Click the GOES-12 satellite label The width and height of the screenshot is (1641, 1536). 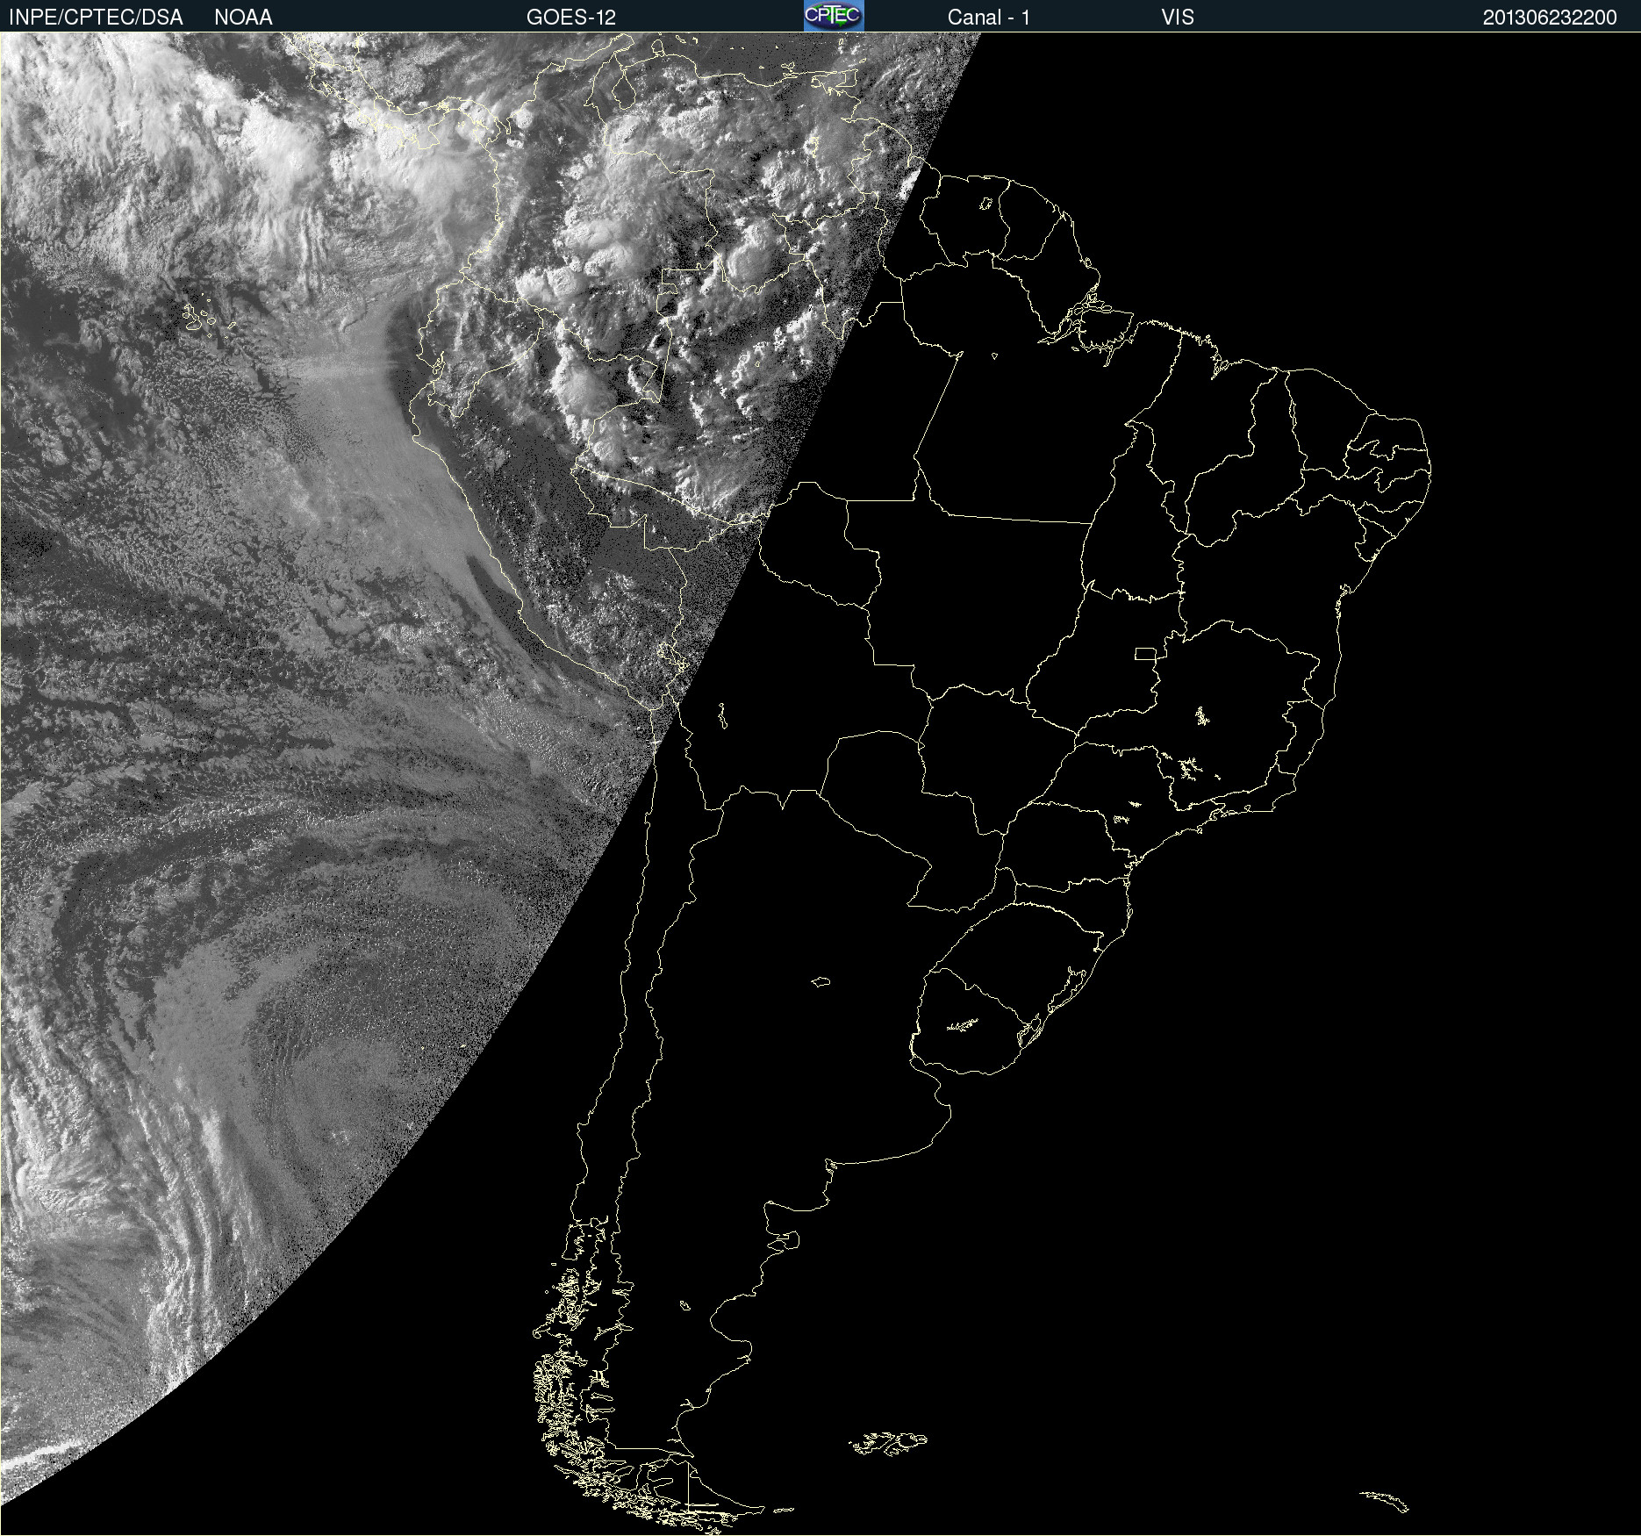(x=571, y=18)
